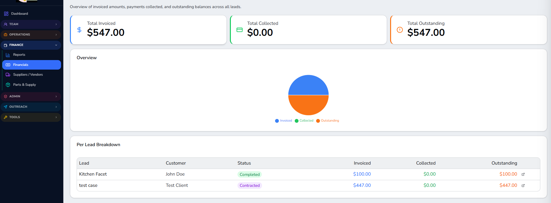Click the Suppliers / Vendors truck icon
The image size is (551, 203).
[x=8, y=75]
